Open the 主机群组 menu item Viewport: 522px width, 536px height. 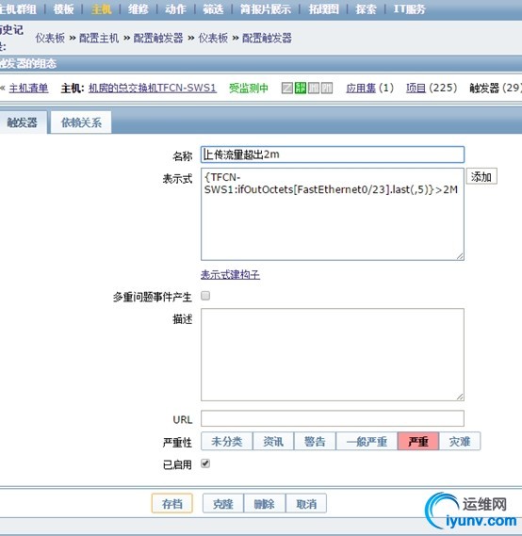(x=18, y=9)
